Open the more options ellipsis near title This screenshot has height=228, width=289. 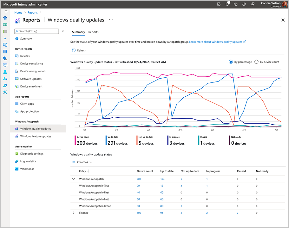111,20
